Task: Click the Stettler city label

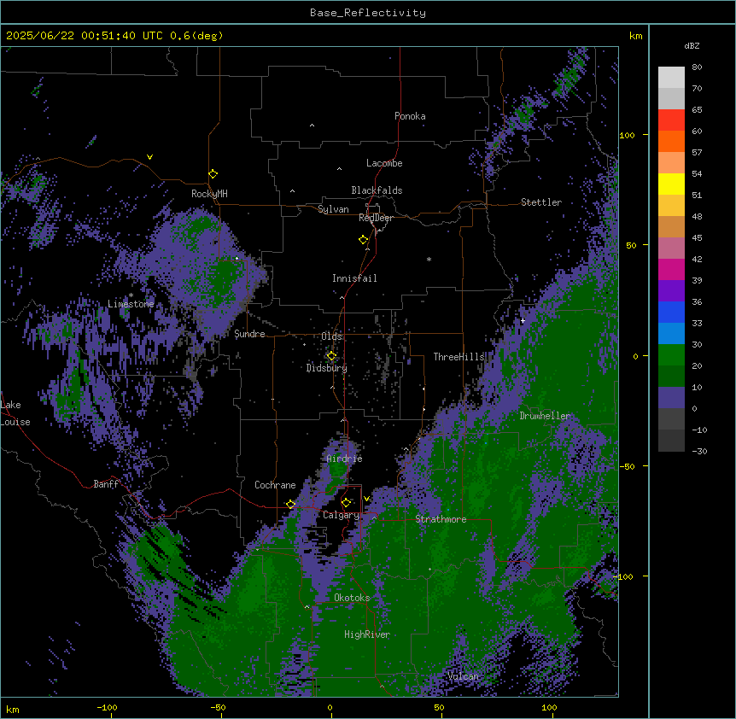Action: [541, 202]
